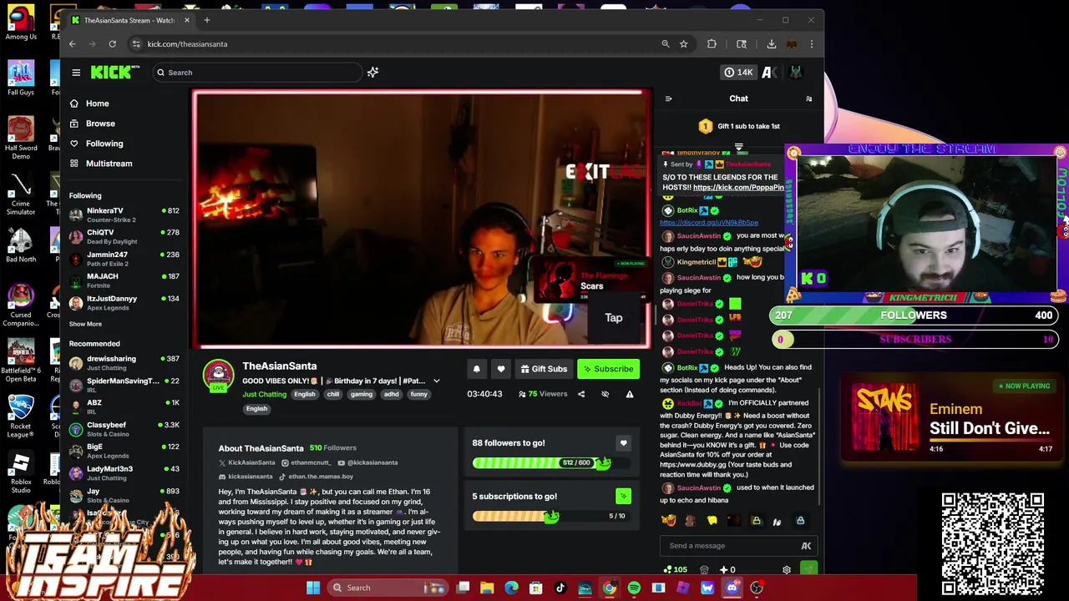
Task: Open Discord from the taskbar
Action: coord(732,588)
